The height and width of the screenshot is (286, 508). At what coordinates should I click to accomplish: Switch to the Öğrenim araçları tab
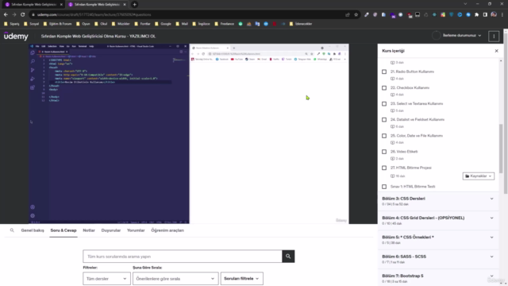[167, 230]
